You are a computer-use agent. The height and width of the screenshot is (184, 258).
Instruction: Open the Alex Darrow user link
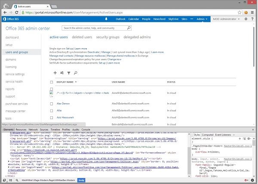tap(63, 104)
